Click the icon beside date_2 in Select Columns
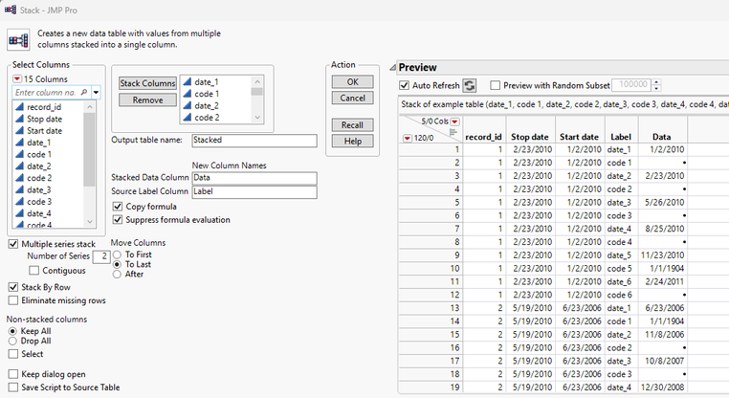Image resolution: width=729 pixels, height=398 pixels. tap(19, 166)
